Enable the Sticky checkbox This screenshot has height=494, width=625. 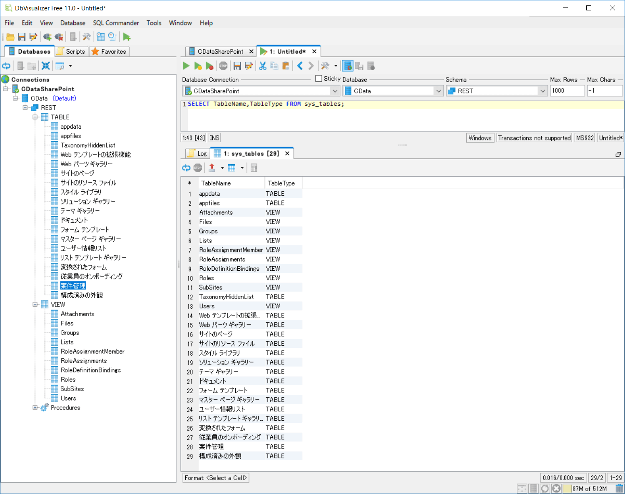coord(319,79)
